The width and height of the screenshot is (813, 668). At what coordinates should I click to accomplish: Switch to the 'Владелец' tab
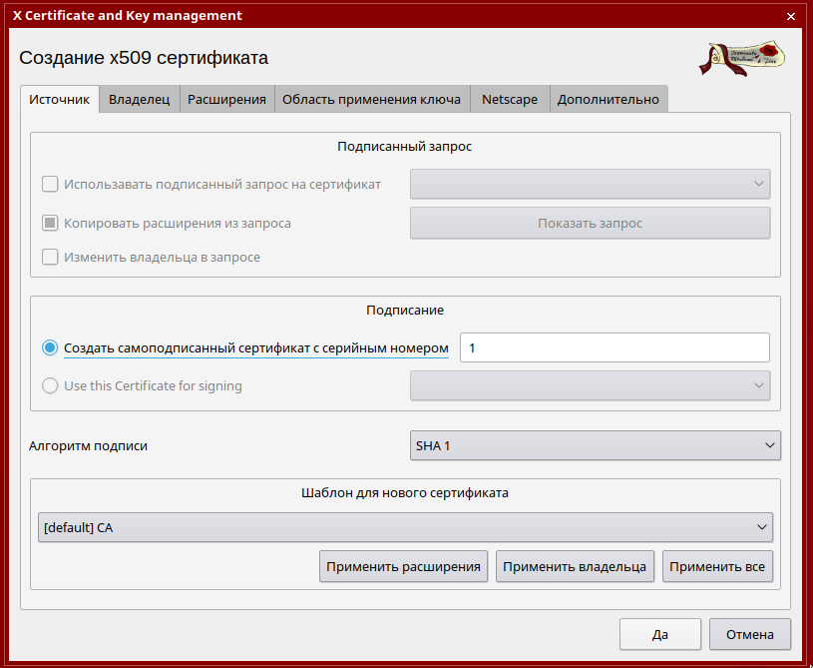140,100
